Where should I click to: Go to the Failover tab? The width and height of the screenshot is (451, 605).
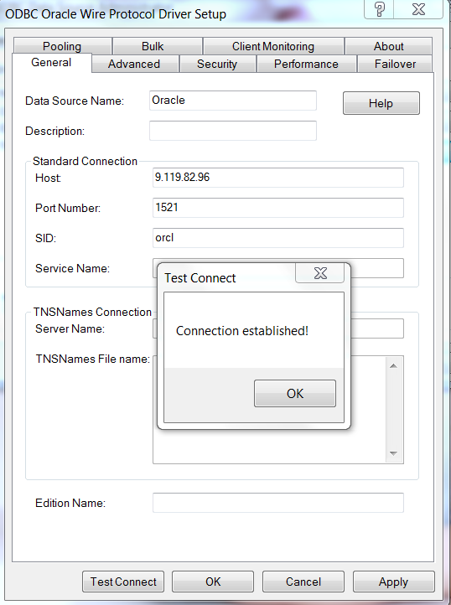395,64
